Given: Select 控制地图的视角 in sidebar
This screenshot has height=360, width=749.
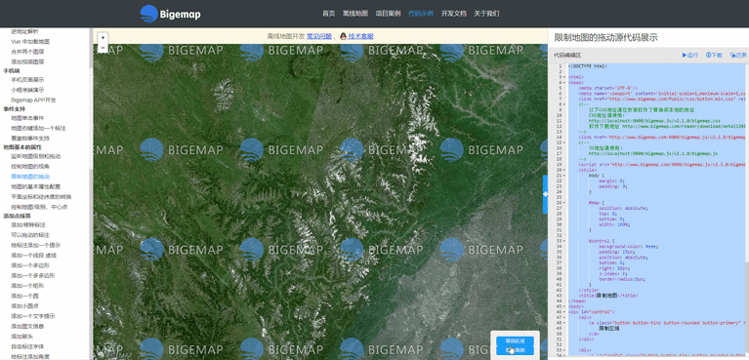Looking at the screenshot, I should click(30, 166).
